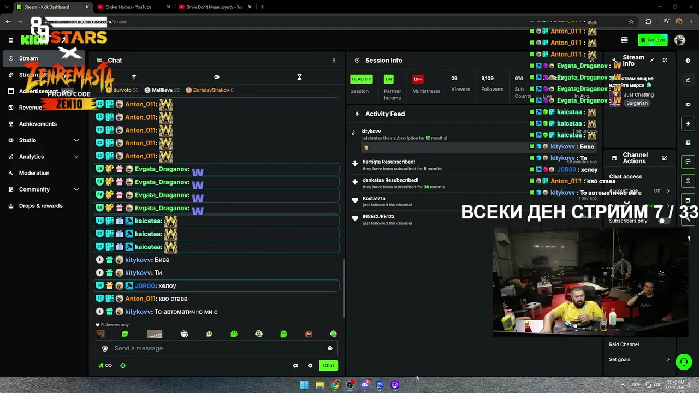Click the Raid Channel action
The height and width of the screenshot is (393, 699).
(x=624, y=344)
